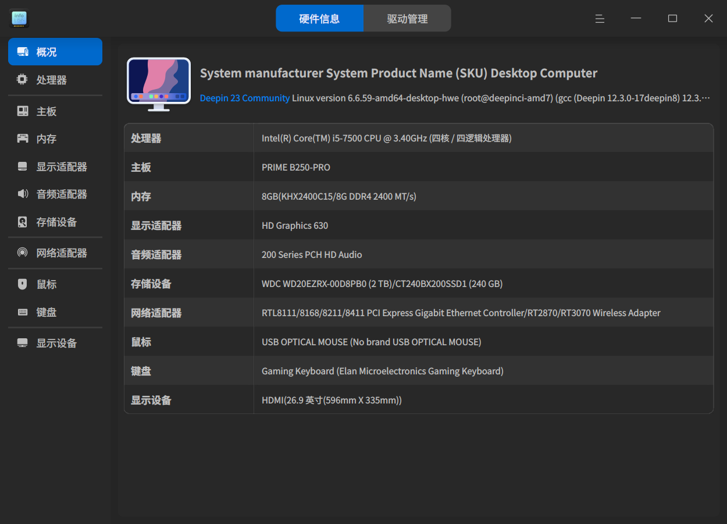727x524 pixels.
Task: Select 鼠标 label in sidebar
Action: (47, 284)
